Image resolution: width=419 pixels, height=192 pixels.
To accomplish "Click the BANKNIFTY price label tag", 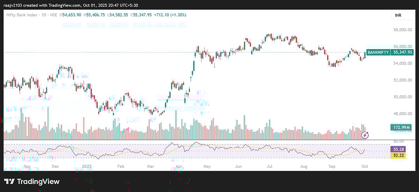I will 378,52.
